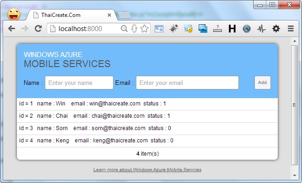Click the MOBILE SERVICES heading
Viewport: 302px width, 183px height.
click(x=67, y=64)
